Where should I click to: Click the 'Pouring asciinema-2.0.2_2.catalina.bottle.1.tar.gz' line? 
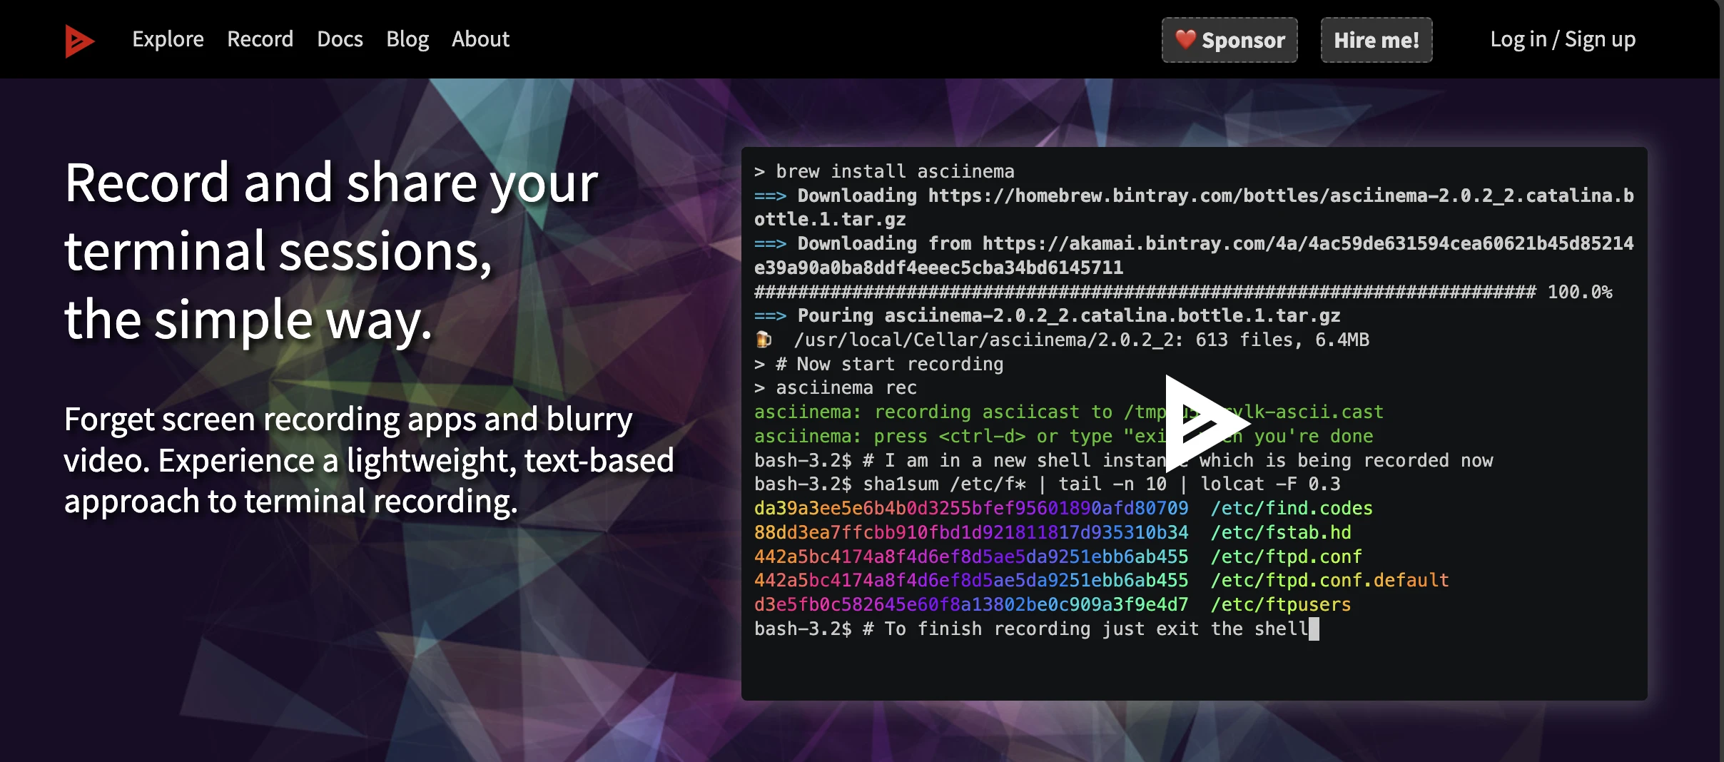pyautogui.click(x=1048, y=316)
